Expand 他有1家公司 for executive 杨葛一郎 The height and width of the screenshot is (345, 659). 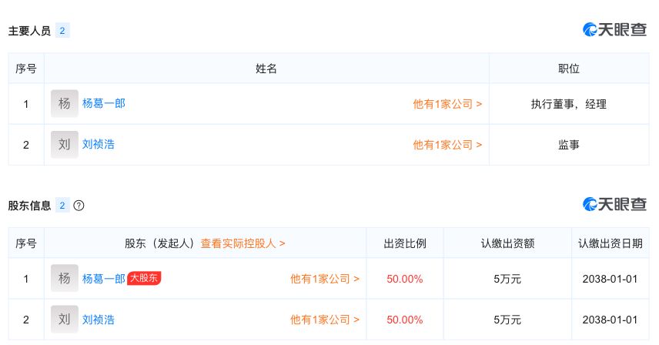click(x=447, y=104)
